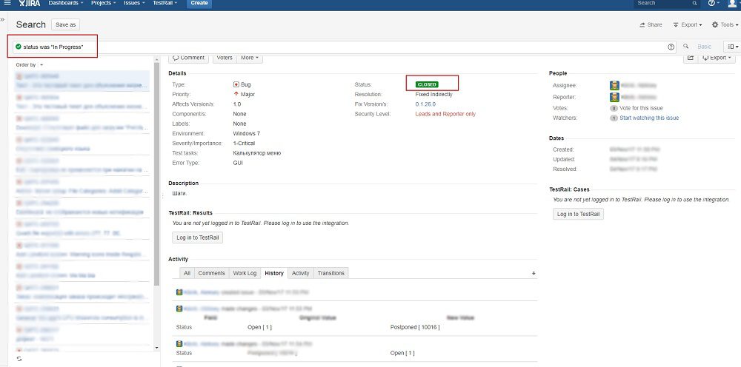741x367 pixels.
Task: Open the hamburger application menu
Action: [x=7, y=3]
